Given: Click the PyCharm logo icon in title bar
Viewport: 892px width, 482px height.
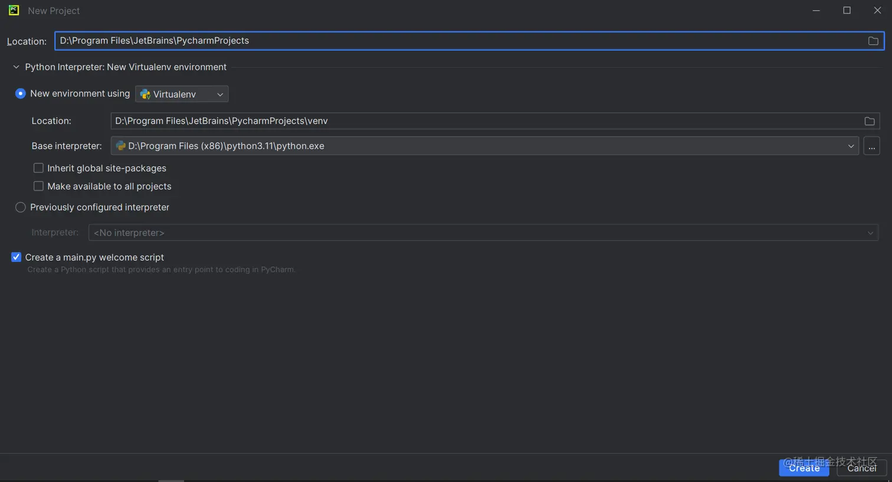Looking at the screenshot, I should click(14, 10).
